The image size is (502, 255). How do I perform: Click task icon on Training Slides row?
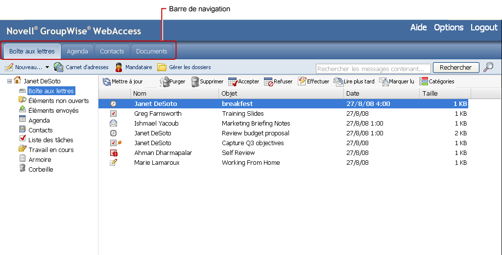tap(113, 114)
